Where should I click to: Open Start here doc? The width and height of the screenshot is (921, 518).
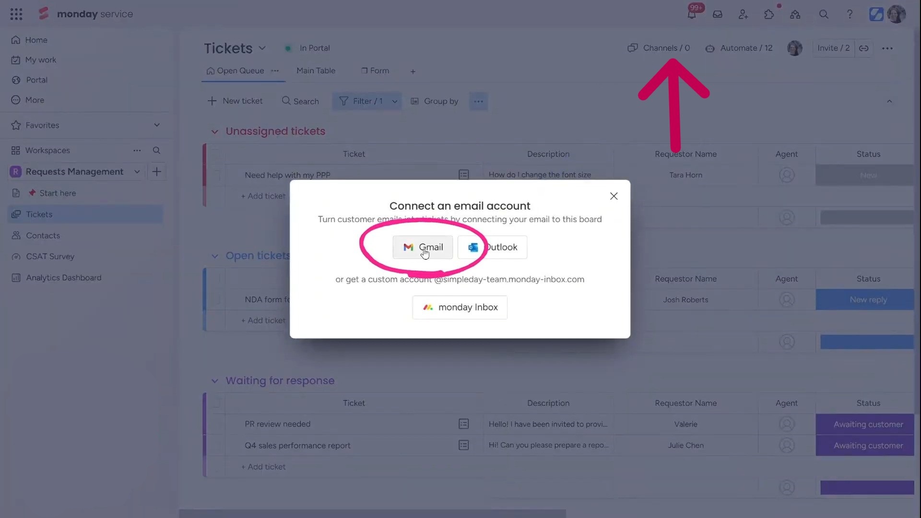pos(58,193)
